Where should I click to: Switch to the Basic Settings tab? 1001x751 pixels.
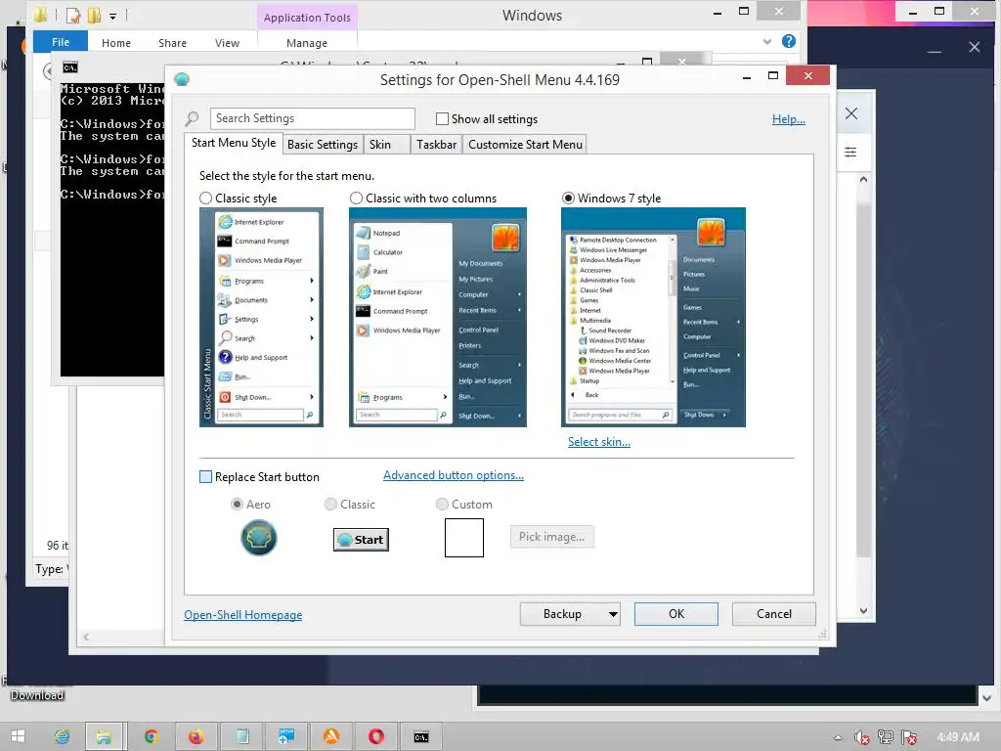click(323, 145)
